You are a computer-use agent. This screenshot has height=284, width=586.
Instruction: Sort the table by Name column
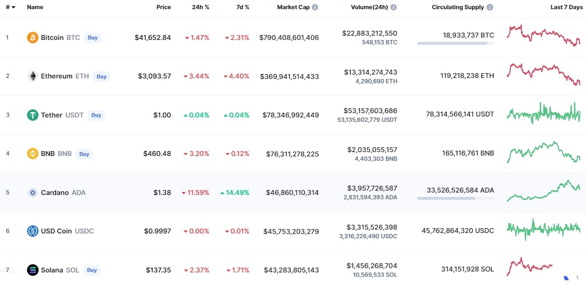coord(35,7)
